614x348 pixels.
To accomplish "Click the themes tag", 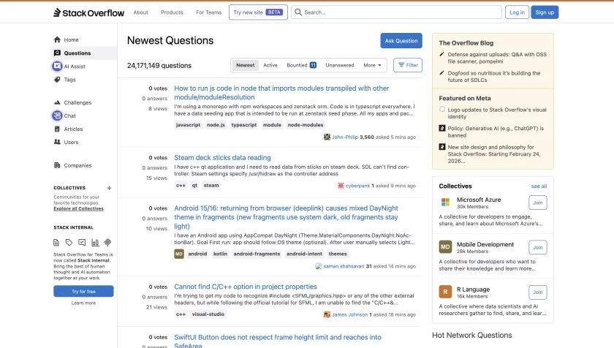I will [x=338, y=254].
